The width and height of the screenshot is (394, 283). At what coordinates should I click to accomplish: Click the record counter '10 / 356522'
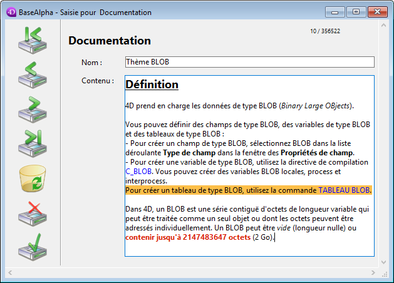click(x=325, y=31)
